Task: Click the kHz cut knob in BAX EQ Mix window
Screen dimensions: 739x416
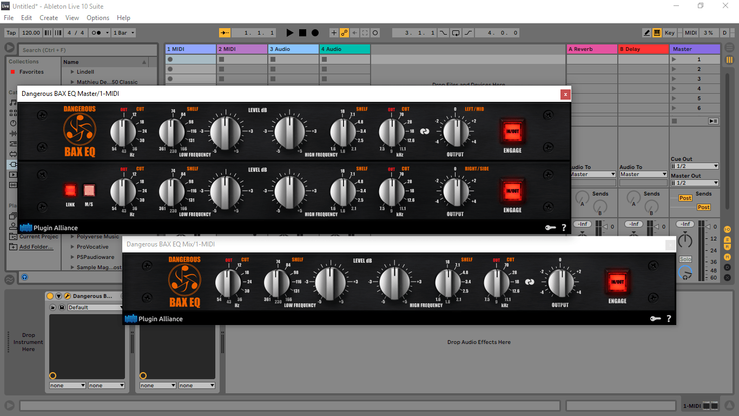Action: [x=496, y=282]
